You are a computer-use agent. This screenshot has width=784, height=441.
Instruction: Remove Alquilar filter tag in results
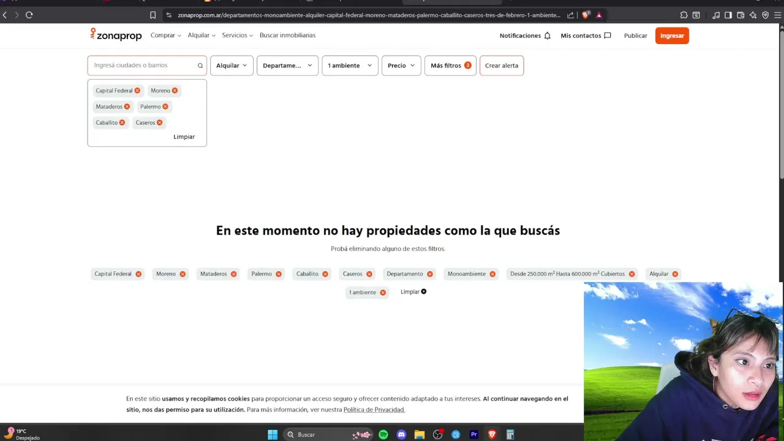coord(675,274)
